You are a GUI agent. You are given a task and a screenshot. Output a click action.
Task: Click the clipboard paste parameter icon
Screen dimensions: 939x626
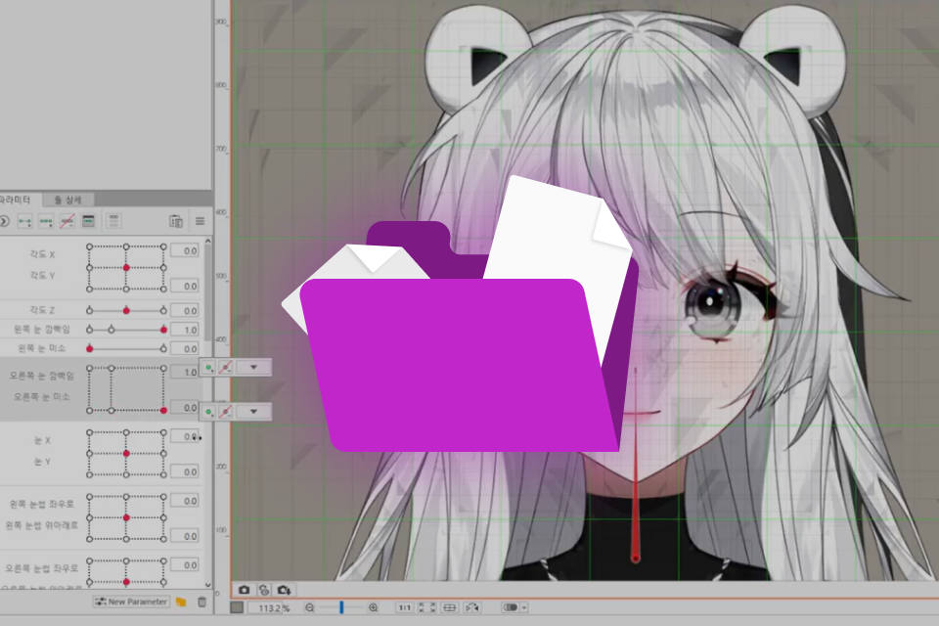[x=175, y=222]
